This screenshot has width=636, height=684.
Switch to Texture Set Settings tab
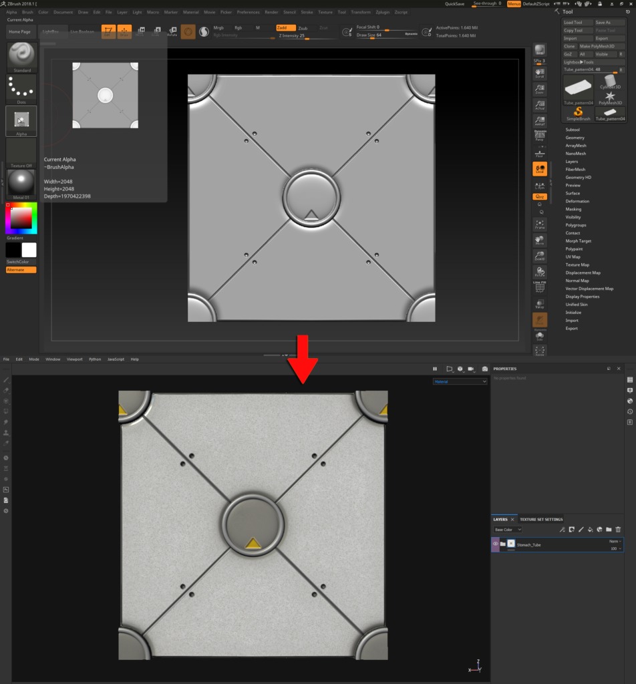click(541, 519)
